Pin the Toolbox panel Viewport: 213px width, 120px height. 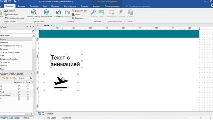click(30, 26)
